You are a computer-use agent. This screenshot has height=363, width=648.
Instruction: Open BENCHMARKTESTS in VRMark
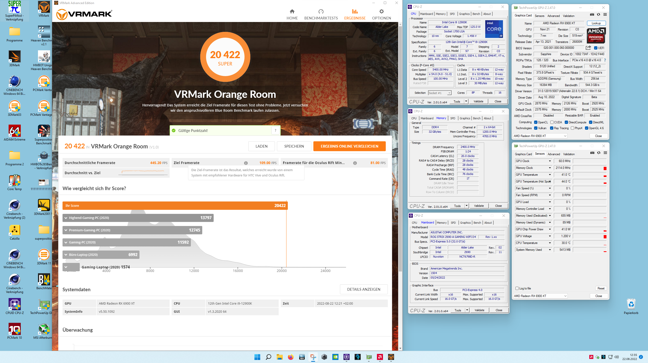point(321,15)
